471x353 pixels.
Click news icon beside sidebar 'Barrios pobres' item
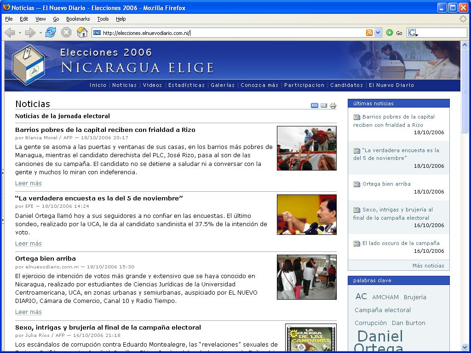[x=357, y=117]
